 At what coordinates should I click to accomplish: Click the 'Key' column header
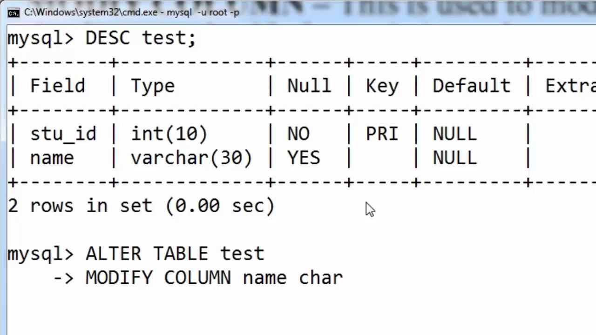(382, 86)
